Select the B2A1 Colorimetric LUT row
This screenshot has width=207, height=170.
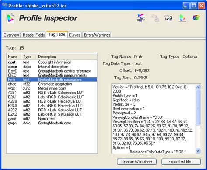click(x=52, y=97)
